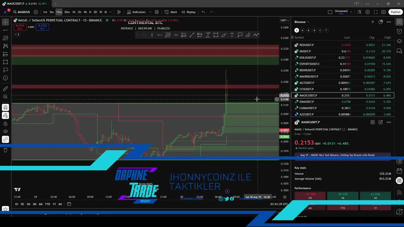Select the 6M date range
The width and height of the screenshot is (404, 227).
click(40, 204)
